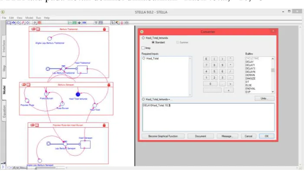Viewport: 305px width, 171px height.
Task: Select the Summer radio option
Action: pos(177,42)
